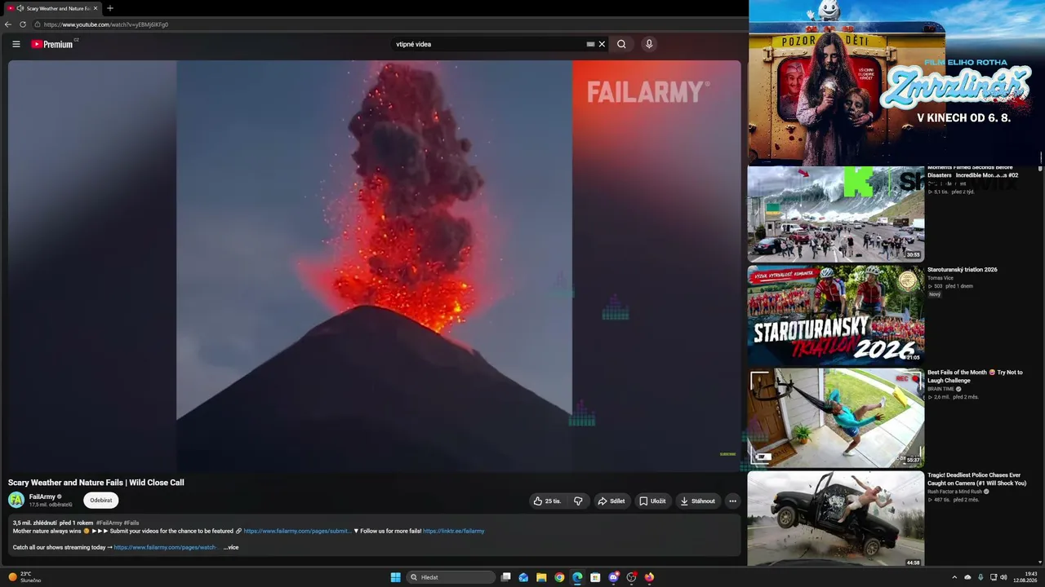Dislike the video with thumbs-down

578,501
